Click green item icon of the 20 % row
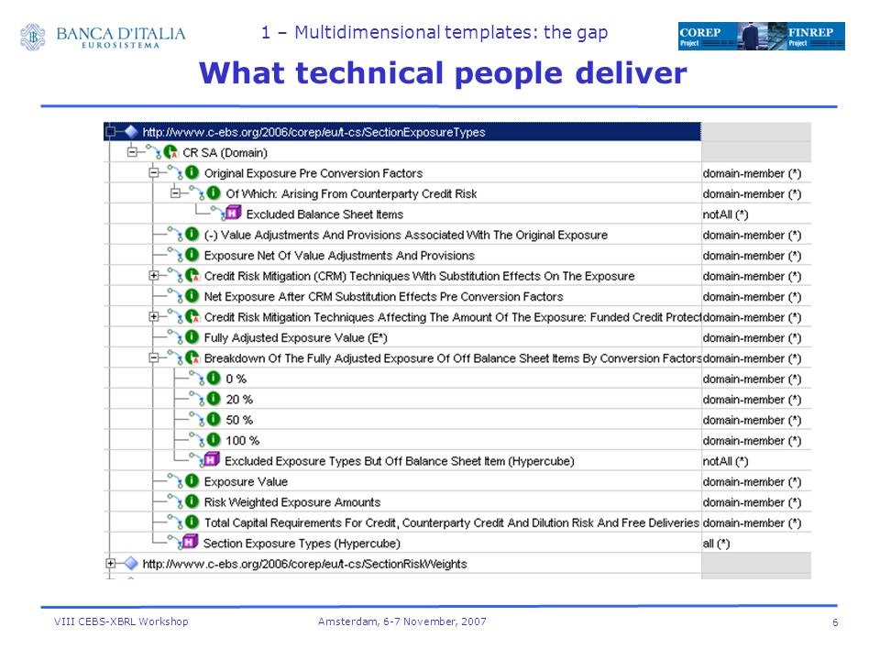Image resolution: width=880 pixels, height=660 pixels. (x=214, y=399)
